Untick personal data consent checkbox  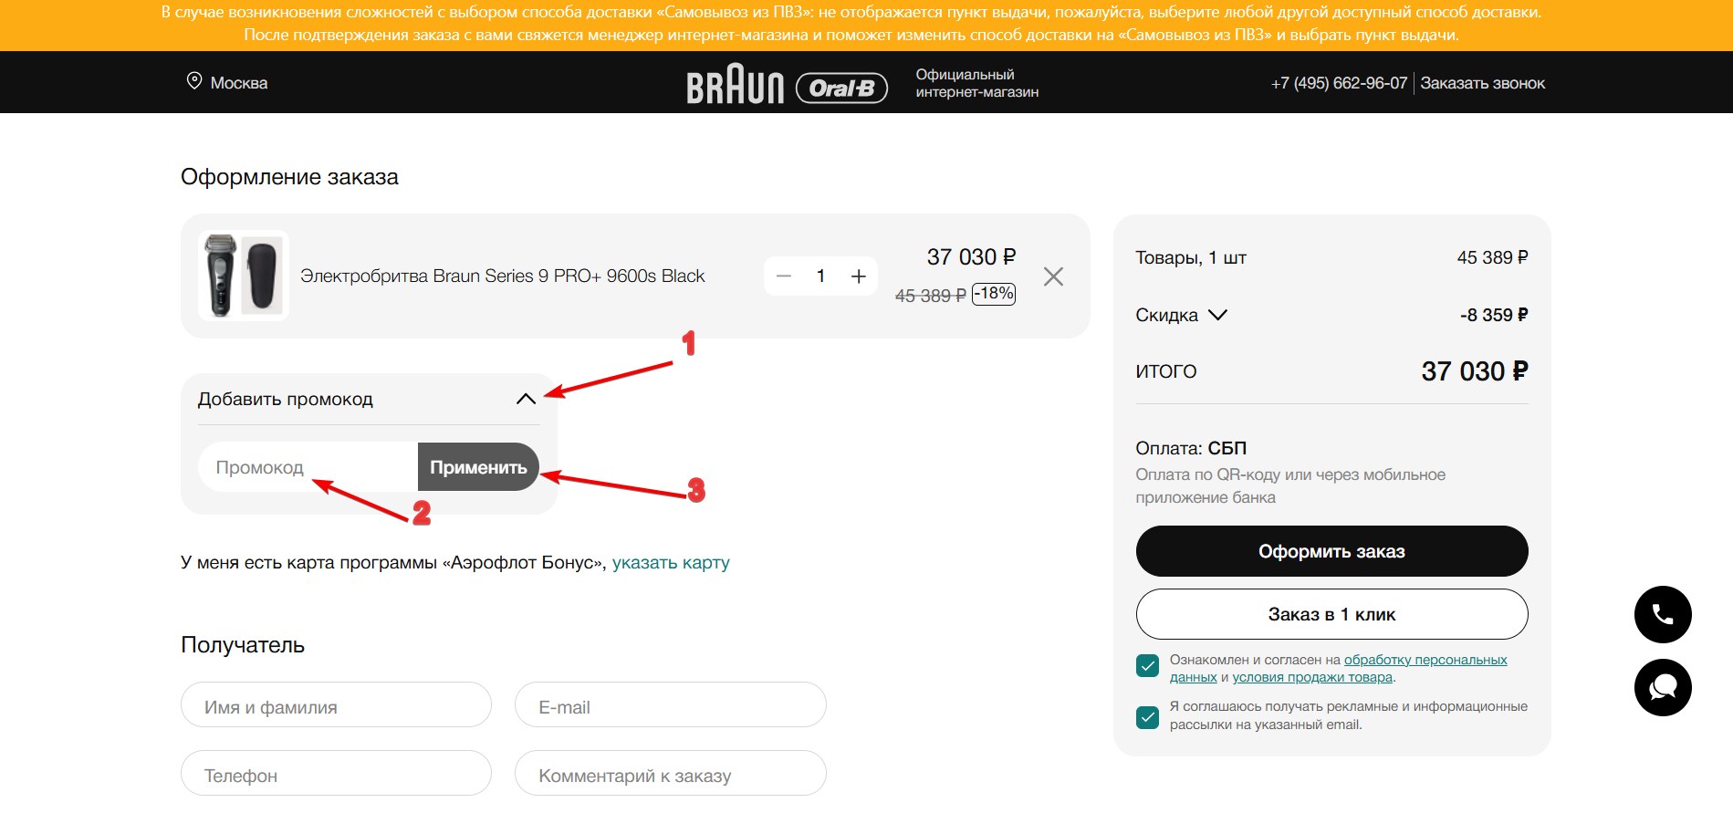1147,666
